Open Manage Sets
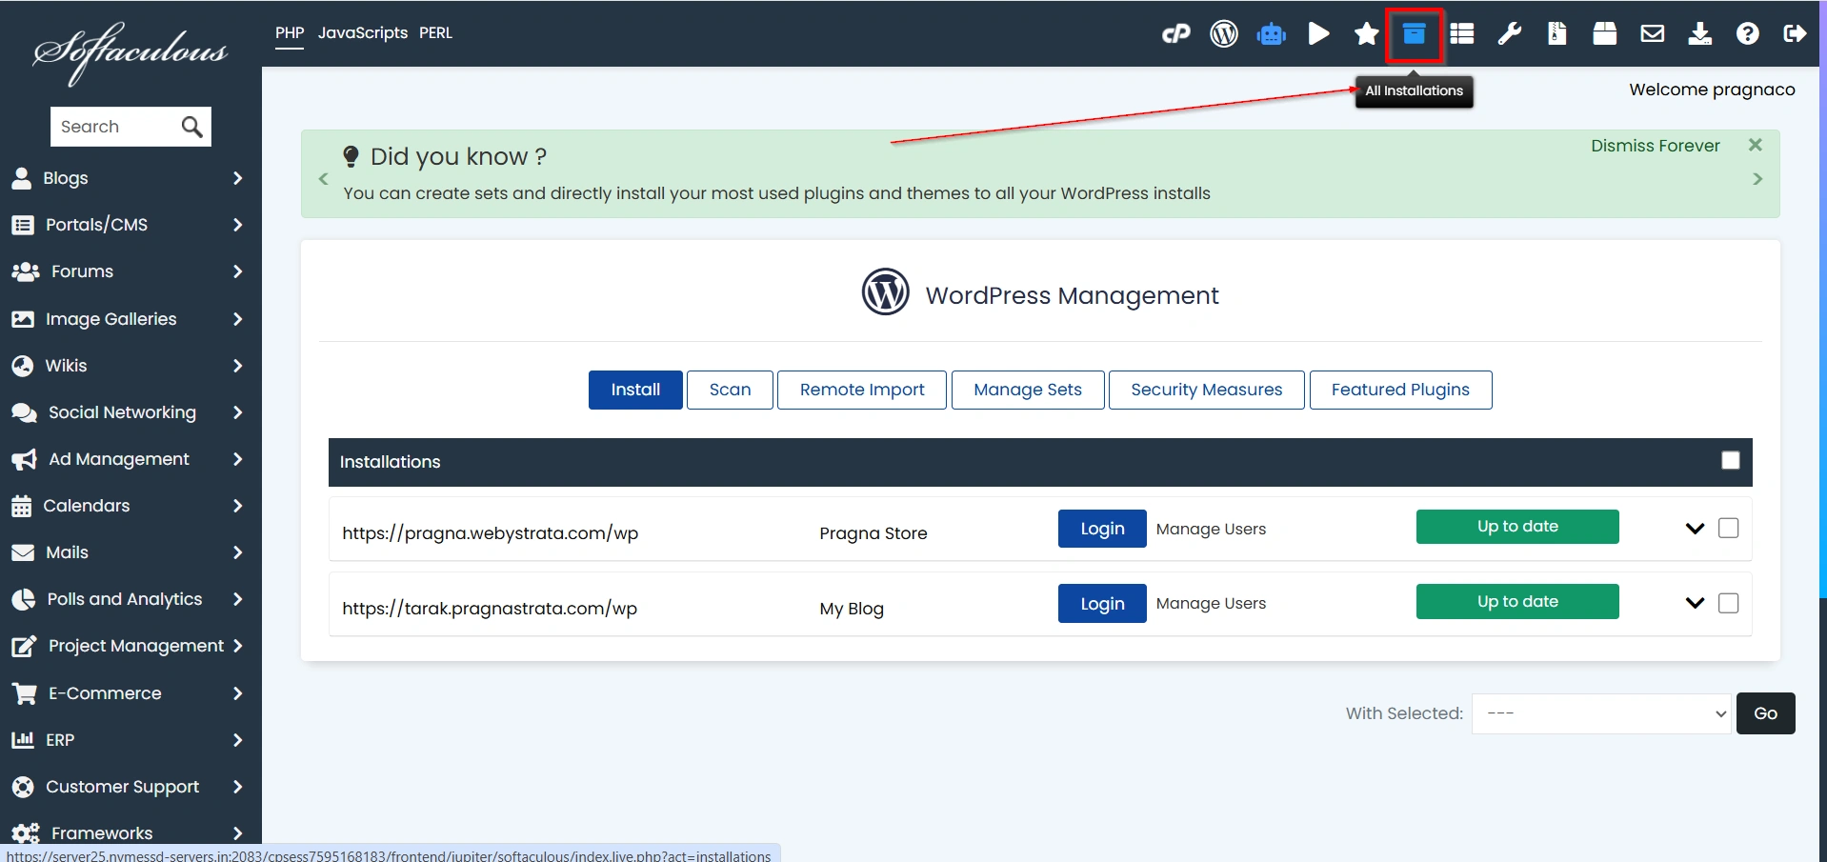1827x862 pixels. pos(1028,390)
